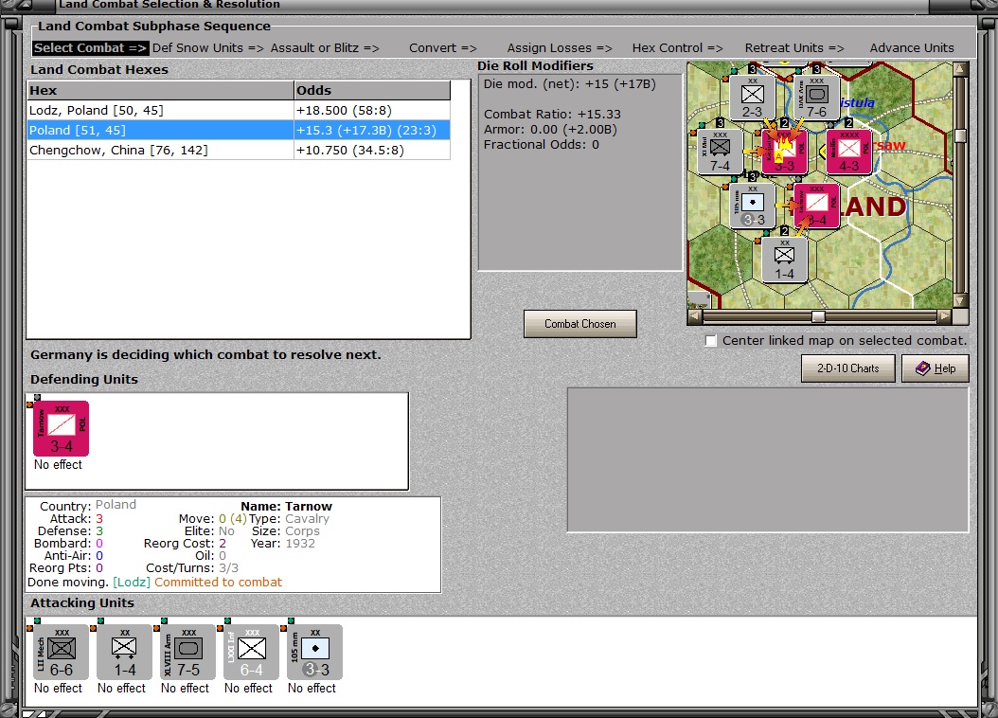Screen dimensions: 998x718
Task: Click the Odds column header
Action: point(372,90)
